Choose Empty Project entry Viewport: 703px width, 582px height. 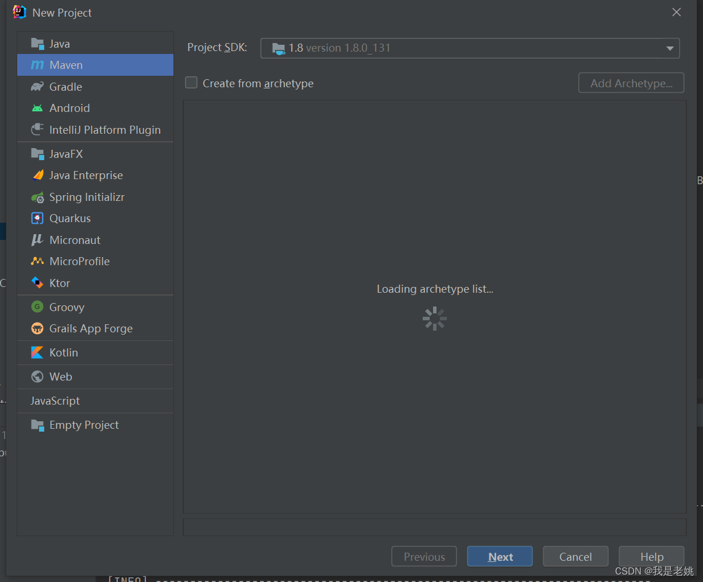(95, 425)
